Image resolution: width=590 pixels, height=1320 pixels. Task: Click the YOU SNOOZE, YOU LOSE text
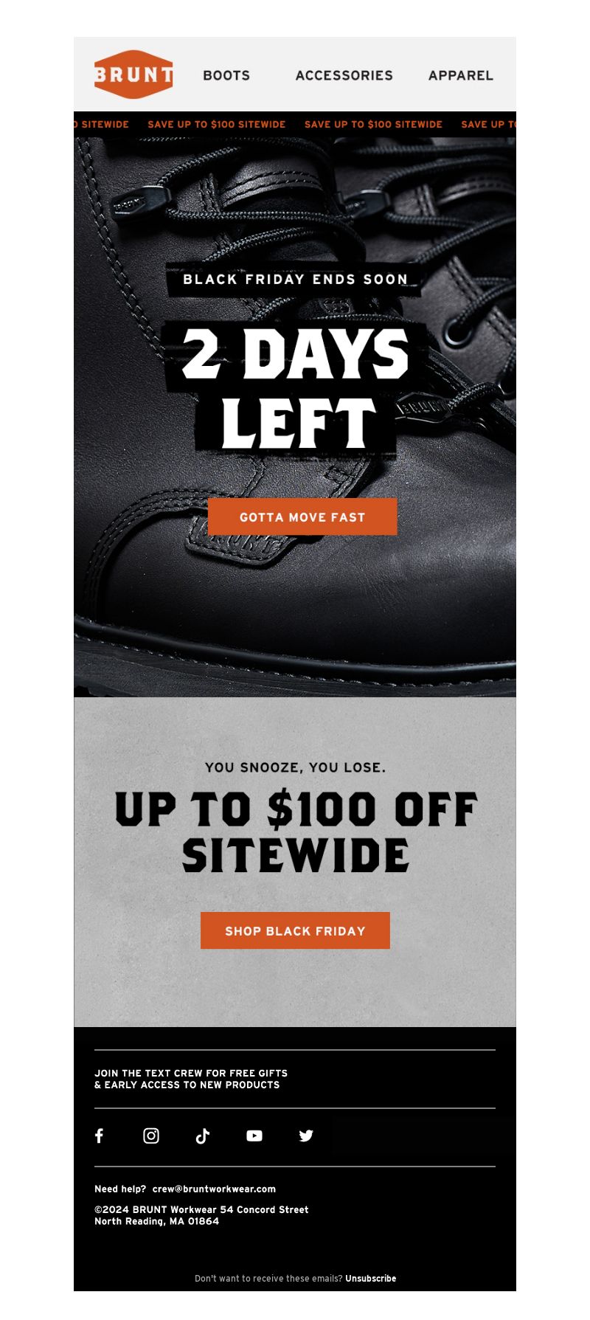point(295,767)
